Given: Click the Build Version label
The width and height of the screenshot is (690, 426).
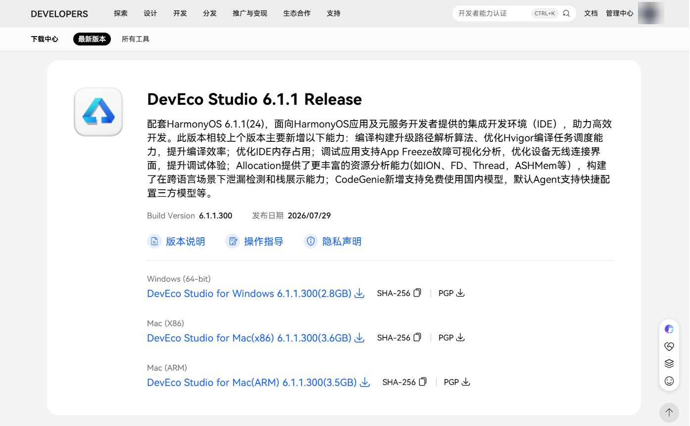Looking at the screenshot, I should (171, 215).
